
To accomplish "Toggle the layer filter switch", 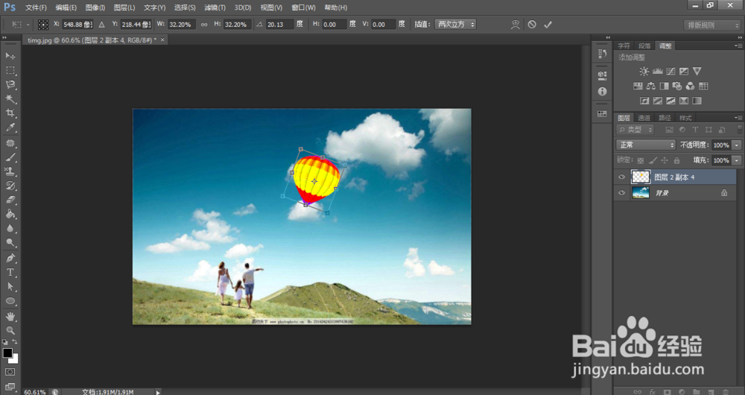I will [739, 129].
